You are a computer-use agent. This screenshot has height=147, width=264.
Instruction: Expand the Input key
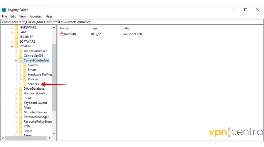pos(16,98)
